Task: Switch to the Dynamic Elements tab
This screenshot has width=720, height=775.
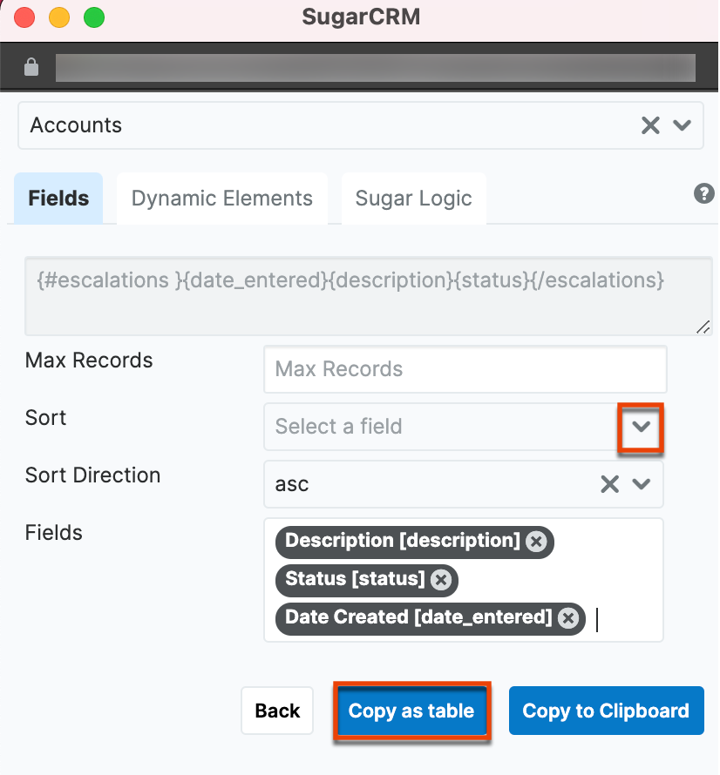Action: pyautogui.click(x=221, y=198)
